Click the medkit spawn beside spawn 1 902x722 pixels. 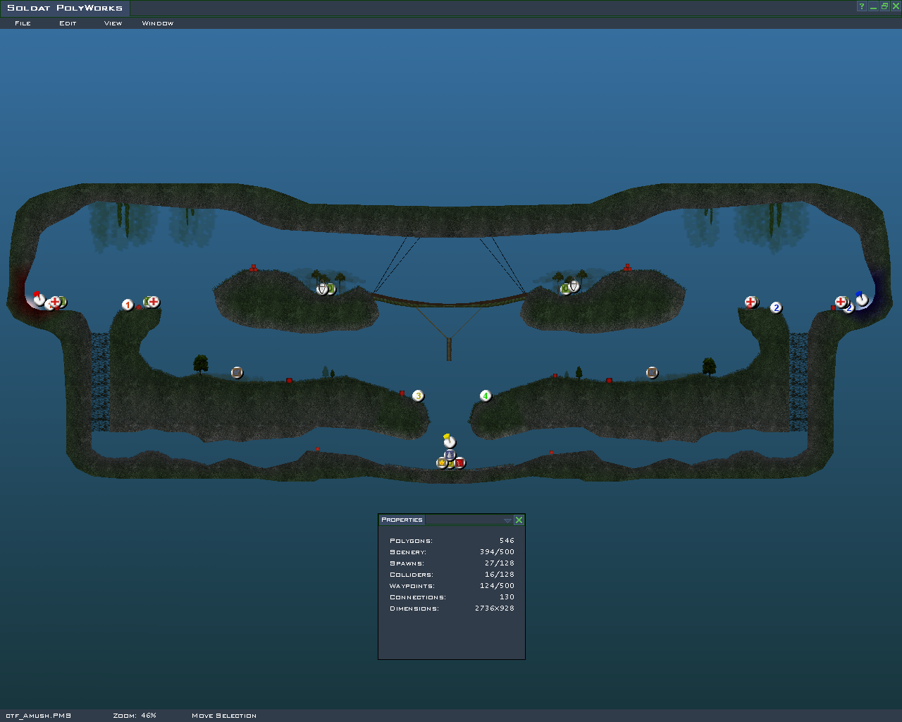154,302
